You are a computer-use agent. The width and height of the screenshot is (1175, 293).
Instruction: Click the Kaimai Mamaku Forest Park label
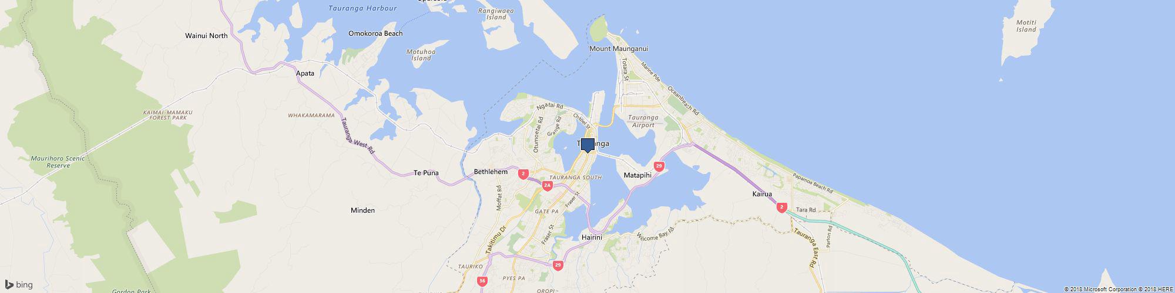coord(168,114)
